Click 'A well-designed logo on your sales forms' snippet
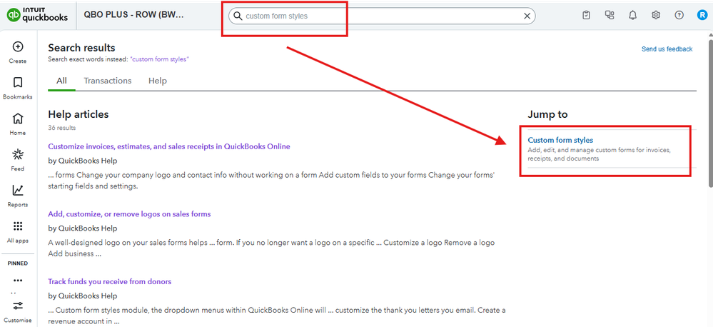This screenshot has height=327, width=713. [271, 248]
